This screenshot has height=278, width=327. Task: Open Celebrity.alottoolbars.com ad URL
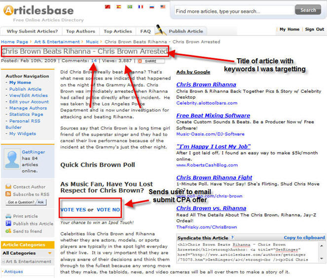pos(207,103)
